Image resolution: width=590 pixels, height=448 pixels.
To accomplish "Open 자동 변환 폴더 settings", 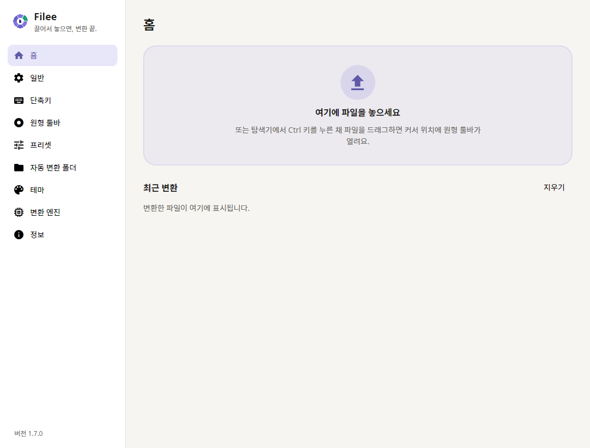I will click(62, 167).
